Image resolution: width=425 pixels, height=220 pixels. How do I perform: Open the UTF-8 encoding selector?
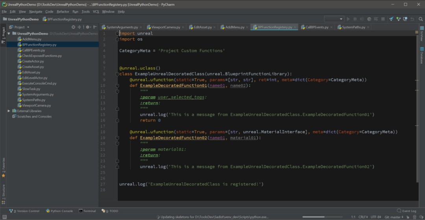click(376, 217)
